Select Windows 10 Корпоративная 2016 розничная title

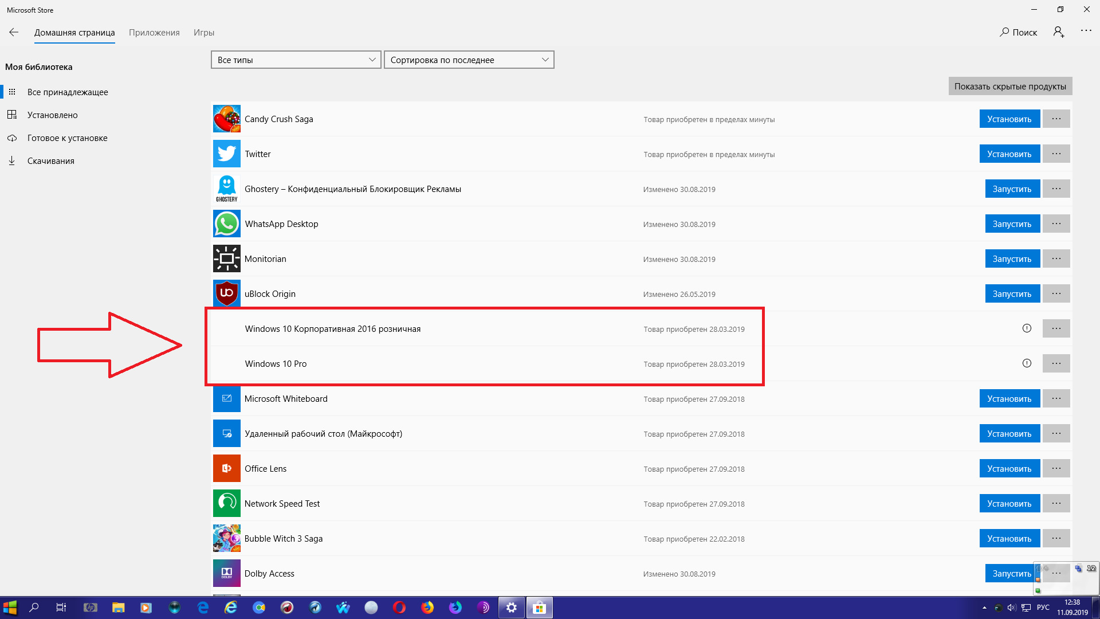[x=333, y=329]
